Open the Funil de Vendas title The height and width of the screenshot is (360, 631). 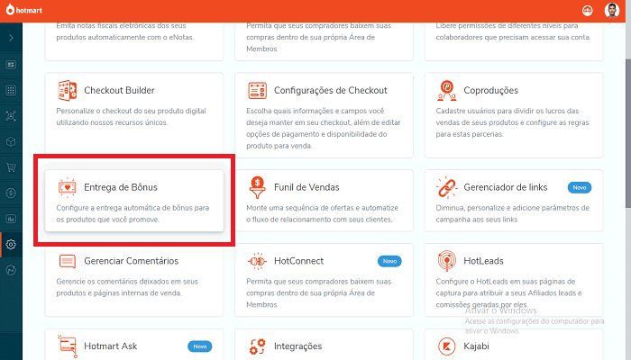[x=306, y=187]
